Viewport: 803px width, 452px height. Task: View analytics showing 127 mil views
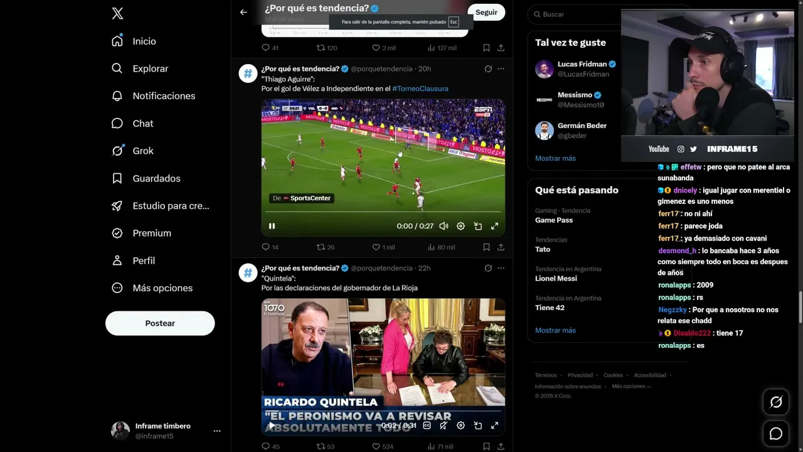pos(442,48)
